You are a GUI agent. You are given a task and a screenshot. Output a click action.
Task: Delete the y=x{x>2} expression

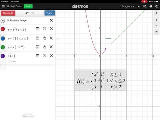tap(51, 47)
